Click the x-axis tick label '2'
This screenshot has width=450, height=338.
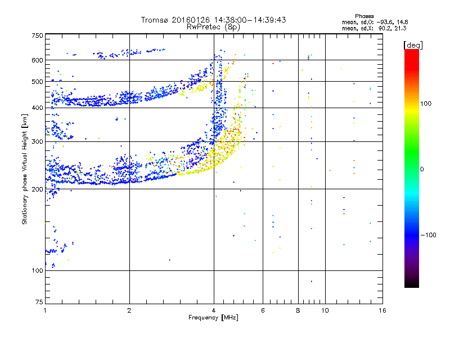click(x=129, y=310)
